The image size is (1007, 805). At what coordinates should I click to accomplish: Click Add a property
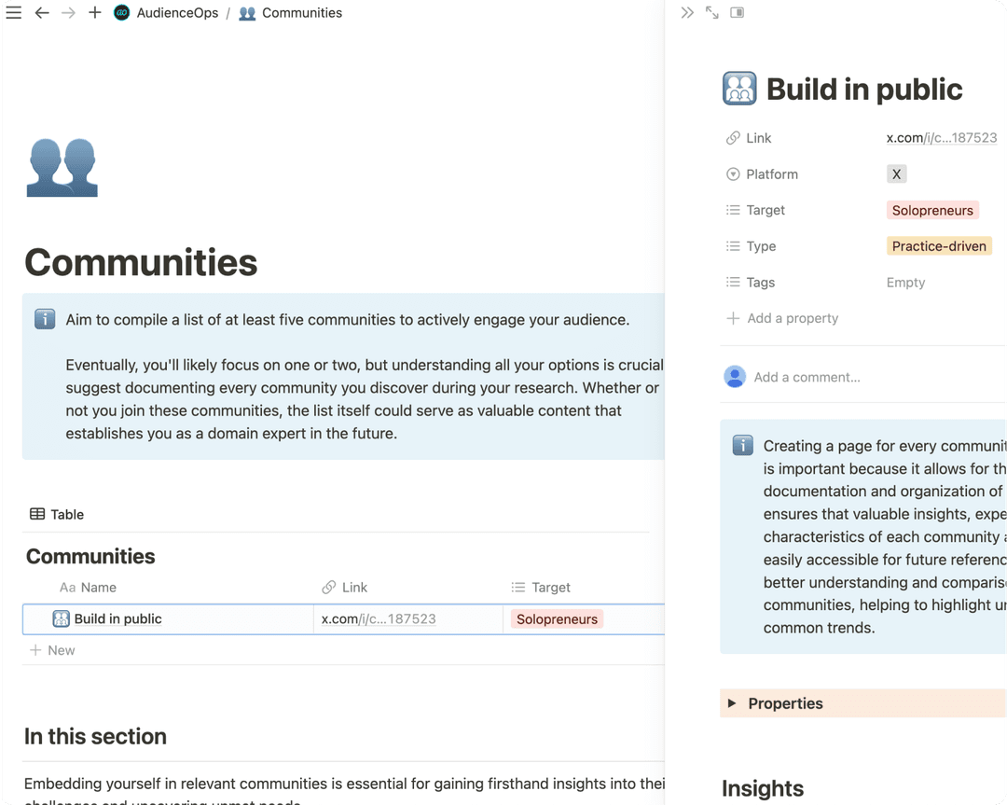[x=783, y=318]
